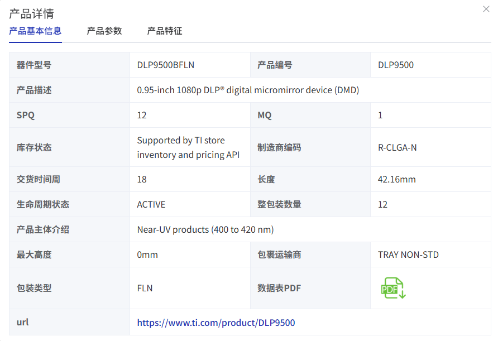Click the 产品详情 dialog title
The image size is (498, 341).
(x=31, y=13)
